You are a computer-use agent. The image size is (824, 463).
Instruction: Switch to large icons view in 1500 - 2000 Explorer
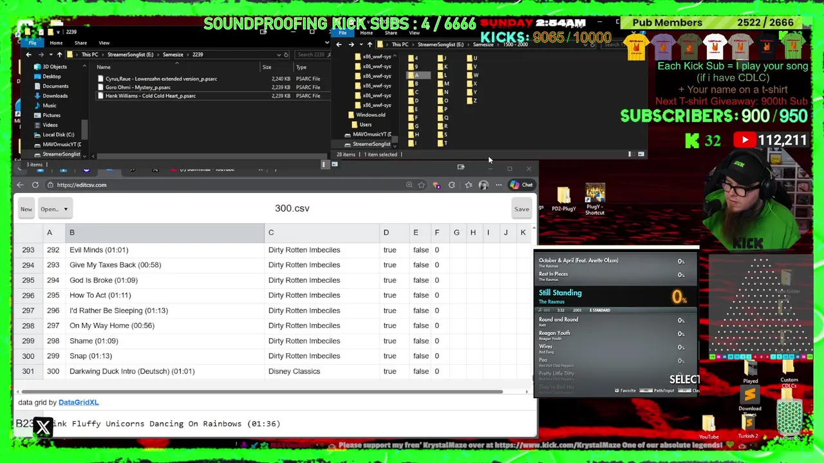[x=641, y=154]
